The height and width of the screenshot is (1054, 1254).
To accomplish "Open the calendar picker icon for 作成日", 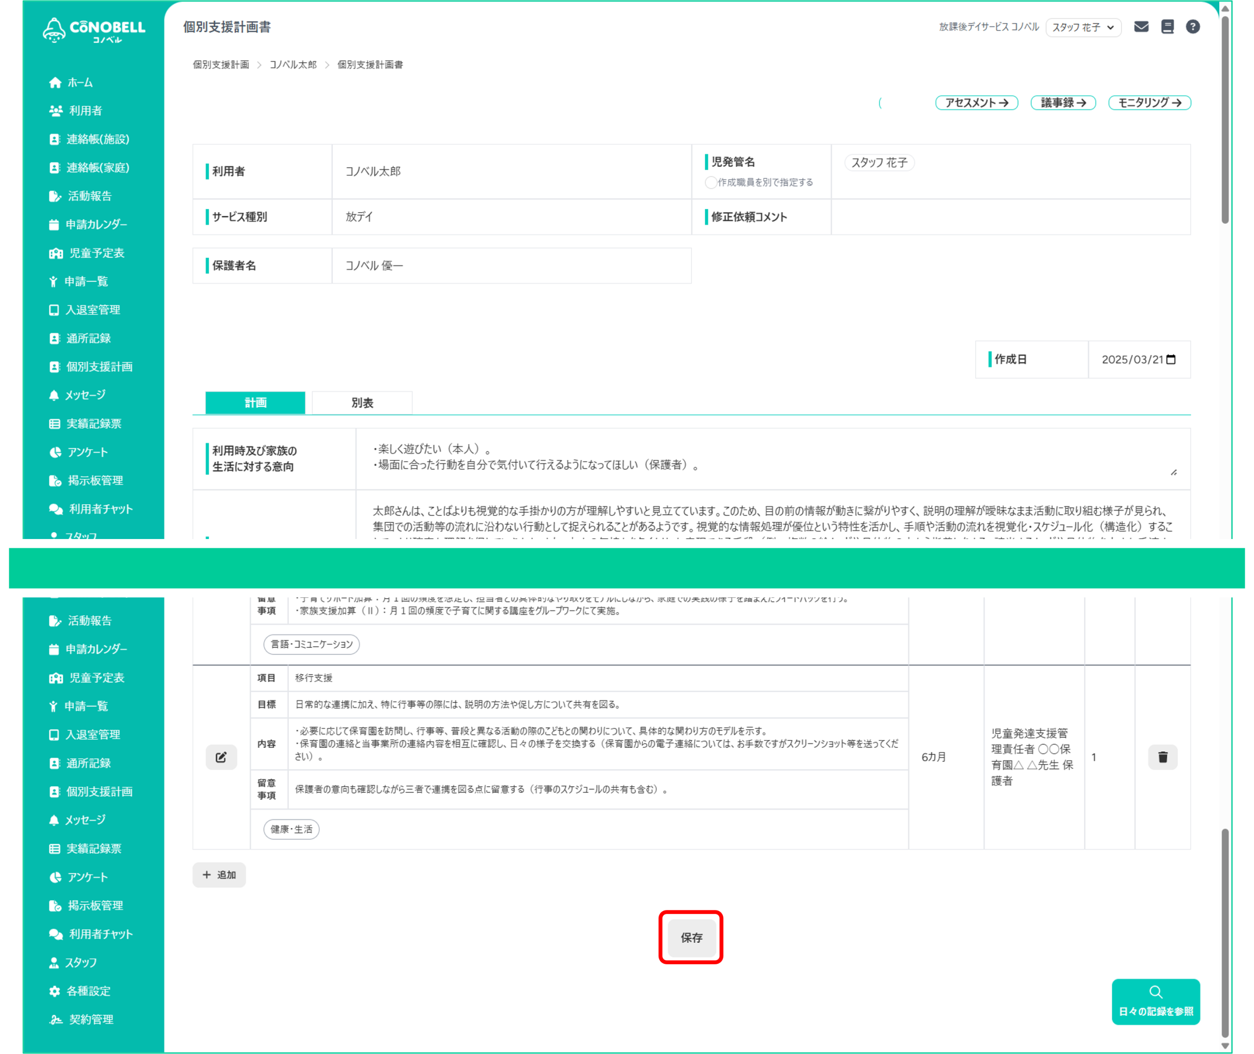I will [1171, 360].
